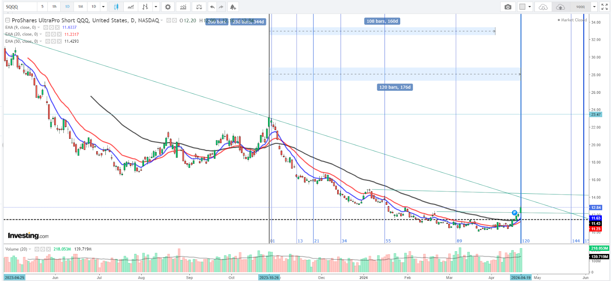Open EMA 20 dropdown arrow
Screen dimensions: 611x281
pyautogui.click(x=41, y=34)
